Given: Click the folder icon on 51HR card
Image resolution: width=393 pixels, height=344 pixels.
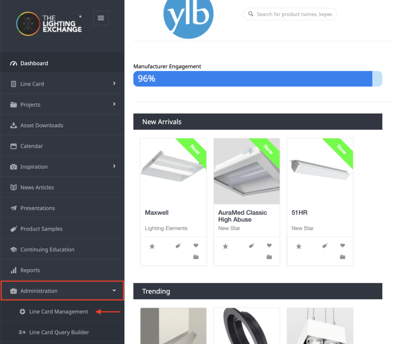Looking at the screenshot, I should (x=342, y=257).
